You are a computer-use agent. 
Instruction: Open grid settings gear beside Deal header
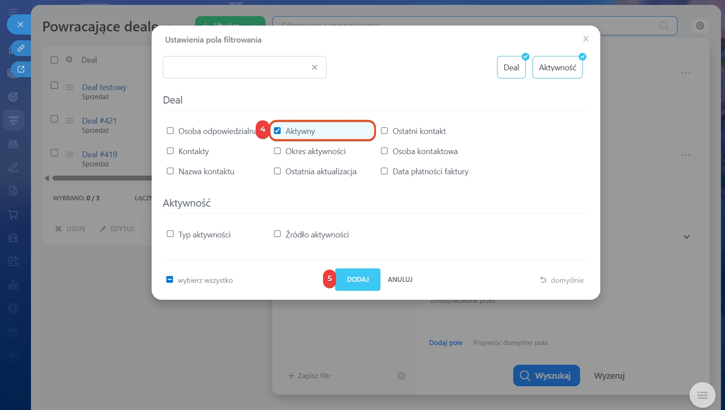point(69,60)
